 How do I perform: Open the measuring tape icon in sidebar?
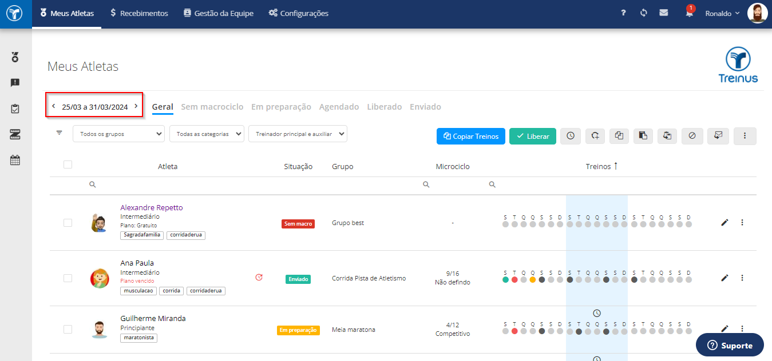15,134
